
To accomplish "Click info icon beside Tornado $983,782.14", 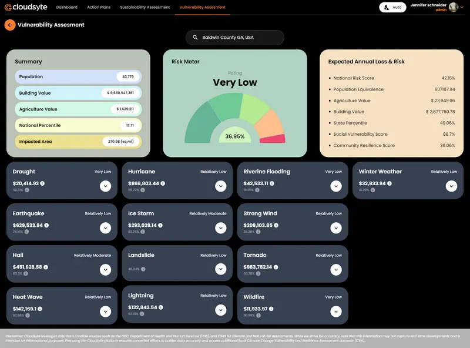I will 276,267.
